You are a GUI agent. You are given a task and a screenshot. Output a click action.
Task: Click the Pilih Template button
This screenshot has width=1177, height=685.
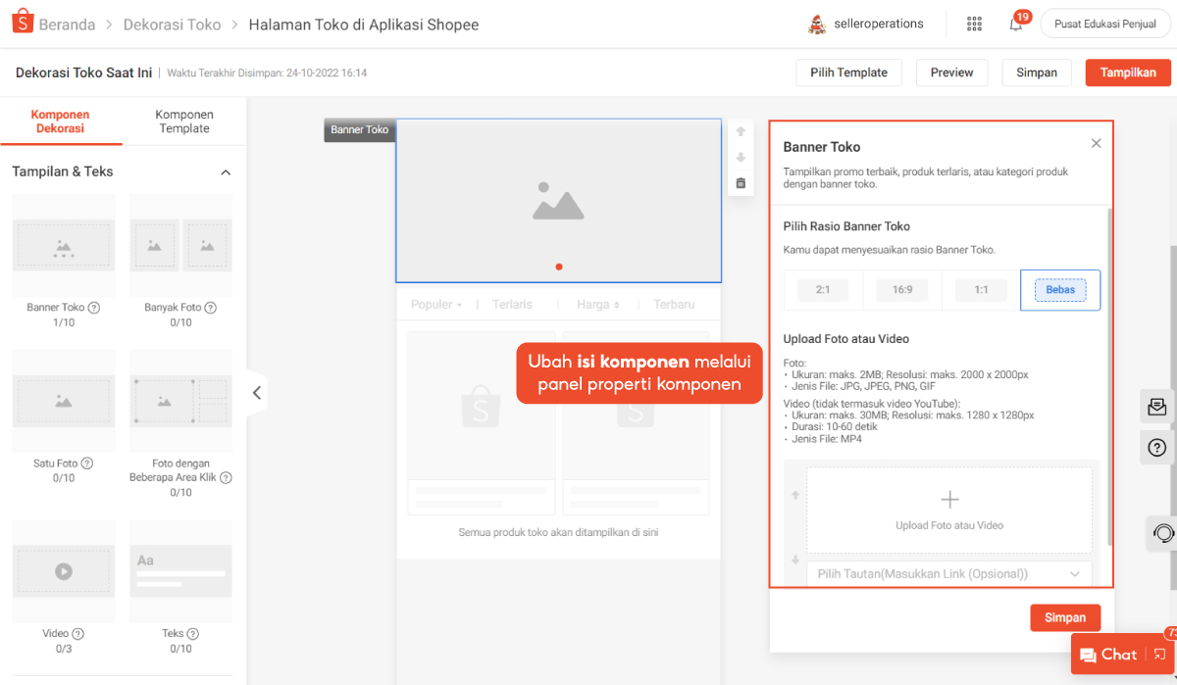pos(848,73)
